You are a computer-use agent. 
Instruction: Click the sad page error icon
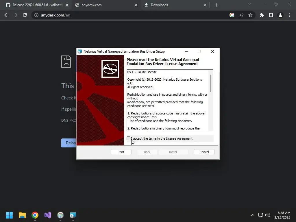[x=66, y=62]
